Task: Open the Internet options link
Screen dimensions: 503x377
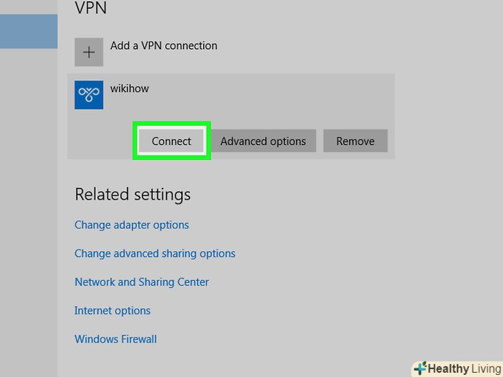Action: 113,311
